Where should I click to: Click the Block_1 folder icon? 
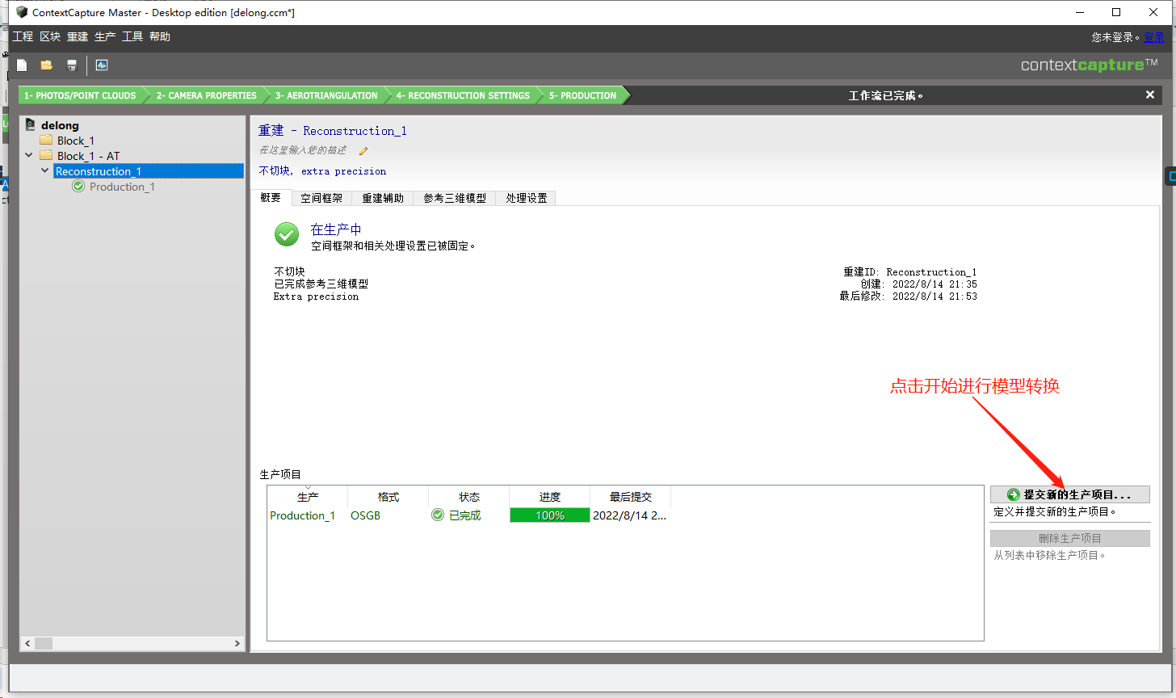tap(46, 141)
